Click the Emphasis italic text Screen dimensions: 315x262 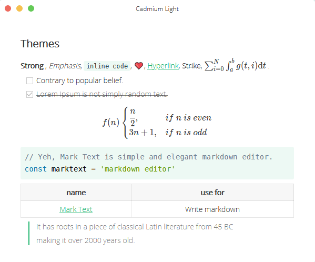[x=65, y=66]
